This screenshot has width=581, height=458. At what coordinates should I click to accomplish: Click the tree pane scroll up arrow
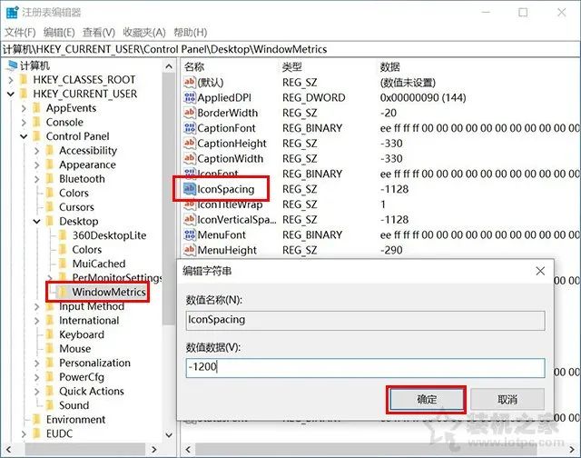click(169, 66)
